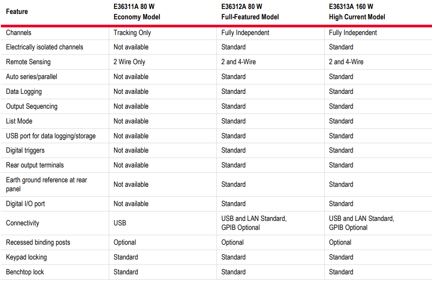Click USB port for data logging/storage label
This screenshot has width=432, height=286.
pyautogui.click(x=51, y=136)
